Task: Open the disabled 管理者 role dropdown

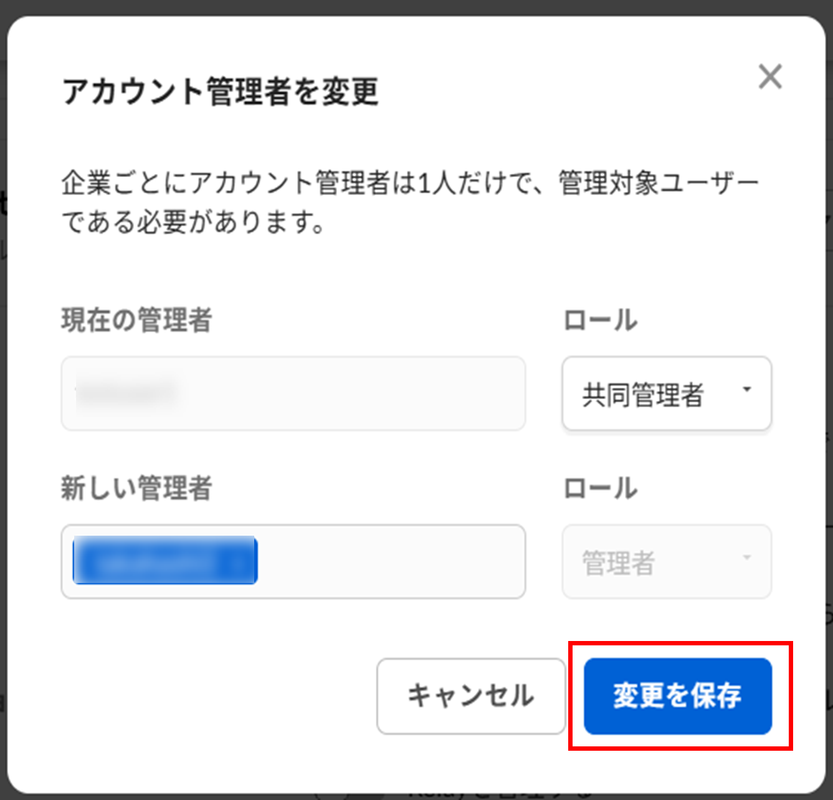Action: click(x=666, y=562)
